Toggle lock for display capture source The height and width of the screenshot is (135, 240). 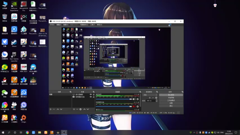[x=94, y=94]
